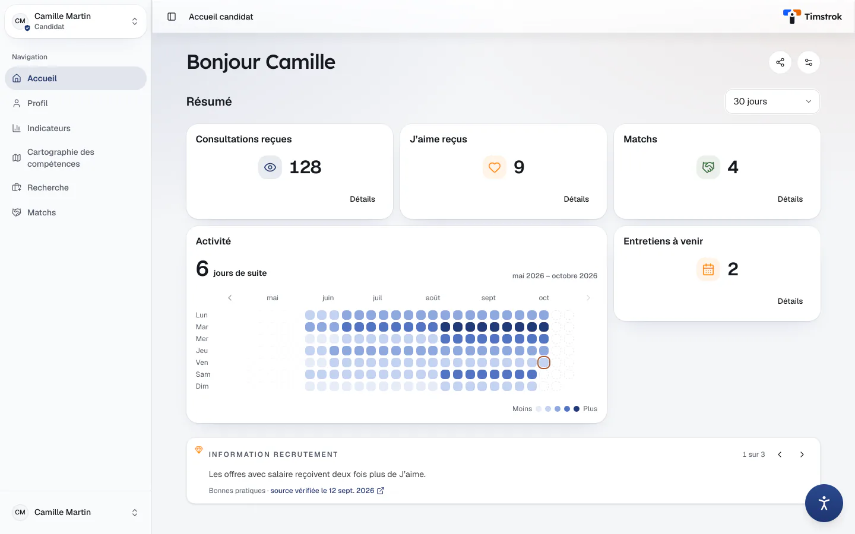Click the CM avatar in the top account switcher
855x534 pixels.
click(x=20, y=21)
